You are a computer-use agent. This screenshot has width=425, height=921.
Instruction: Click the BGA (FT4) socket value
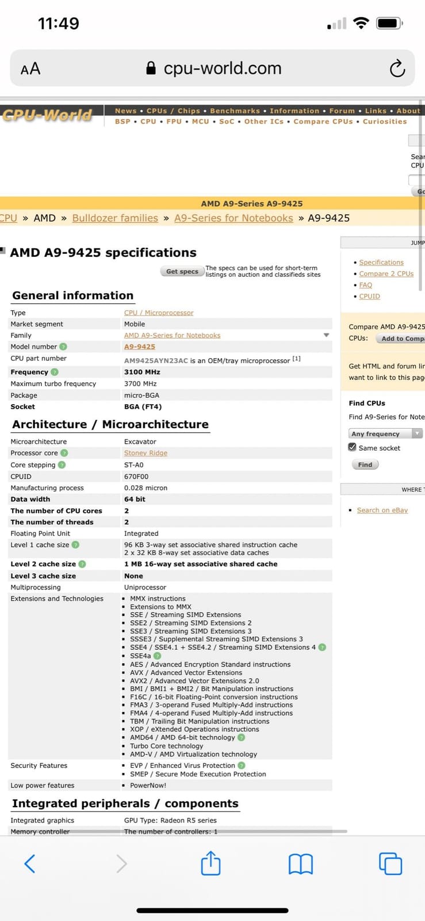143,406
